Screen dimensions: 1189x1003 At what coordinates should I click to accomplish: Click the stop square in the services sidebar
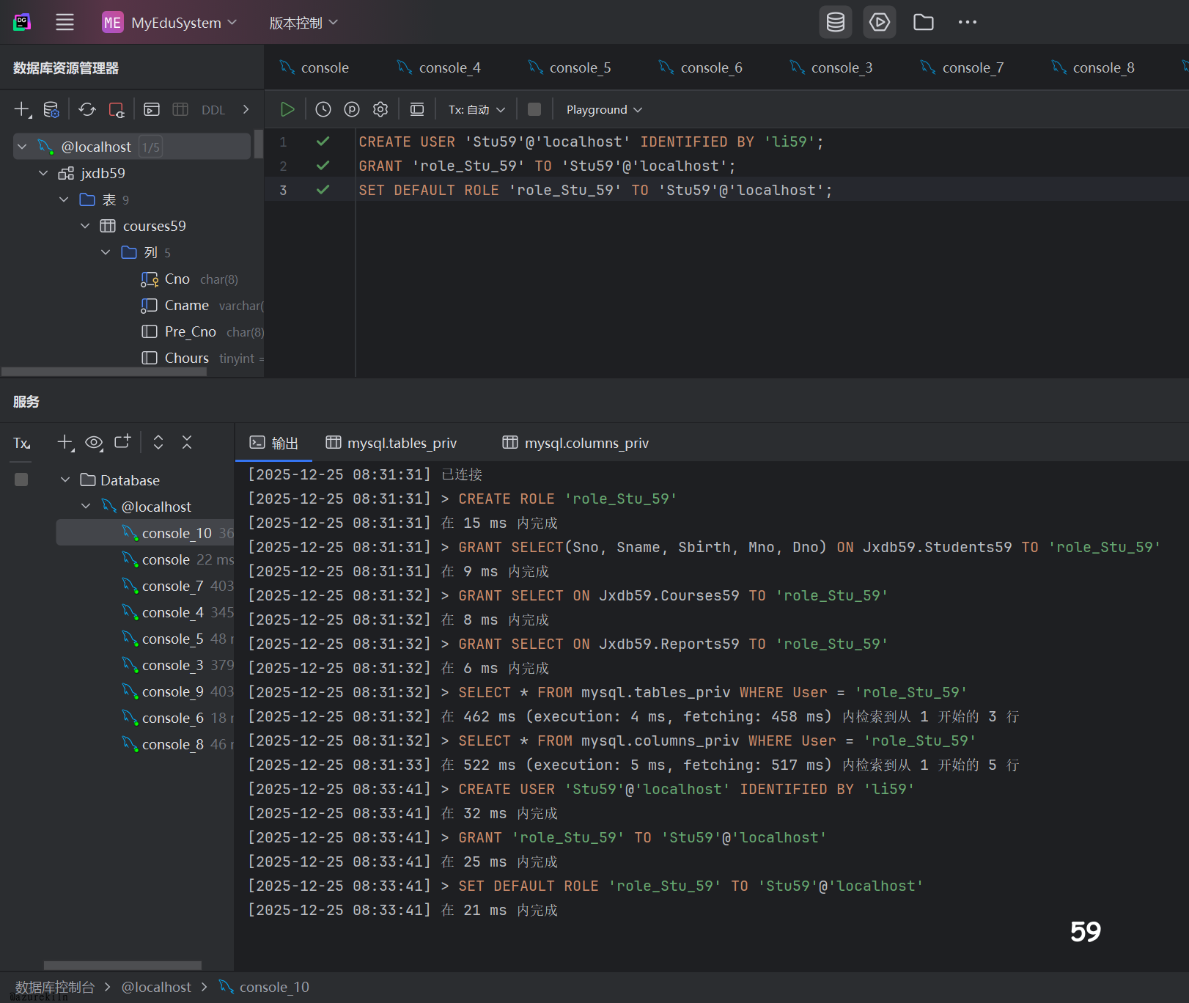coord(21,480)
